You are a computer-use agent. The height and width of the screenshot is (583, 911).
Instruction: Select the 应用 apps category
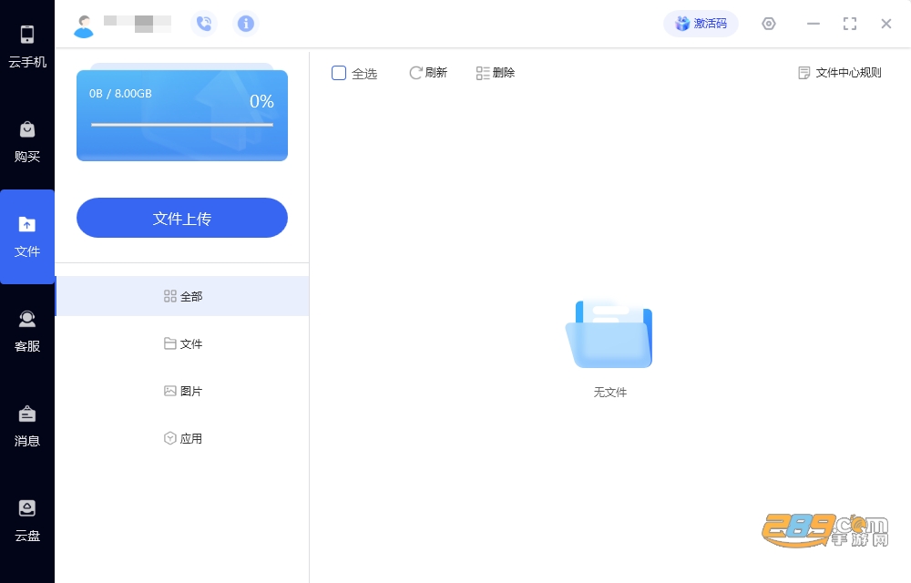pyautogui.click(x=182, y=438)
